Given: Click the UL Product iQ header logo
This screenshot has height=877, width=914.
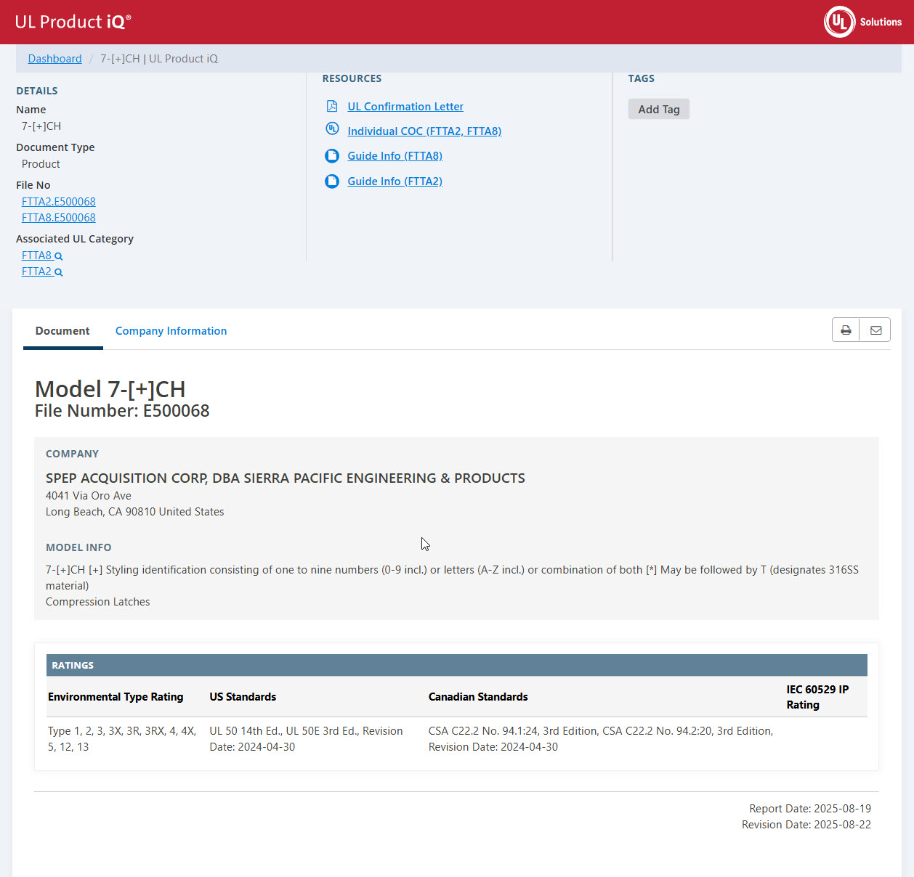Looking at the screenshot, I should (x=73, y=22).
